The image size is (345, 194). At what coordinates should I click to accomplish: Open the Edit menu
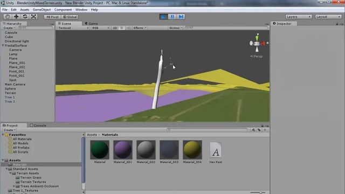13,10
